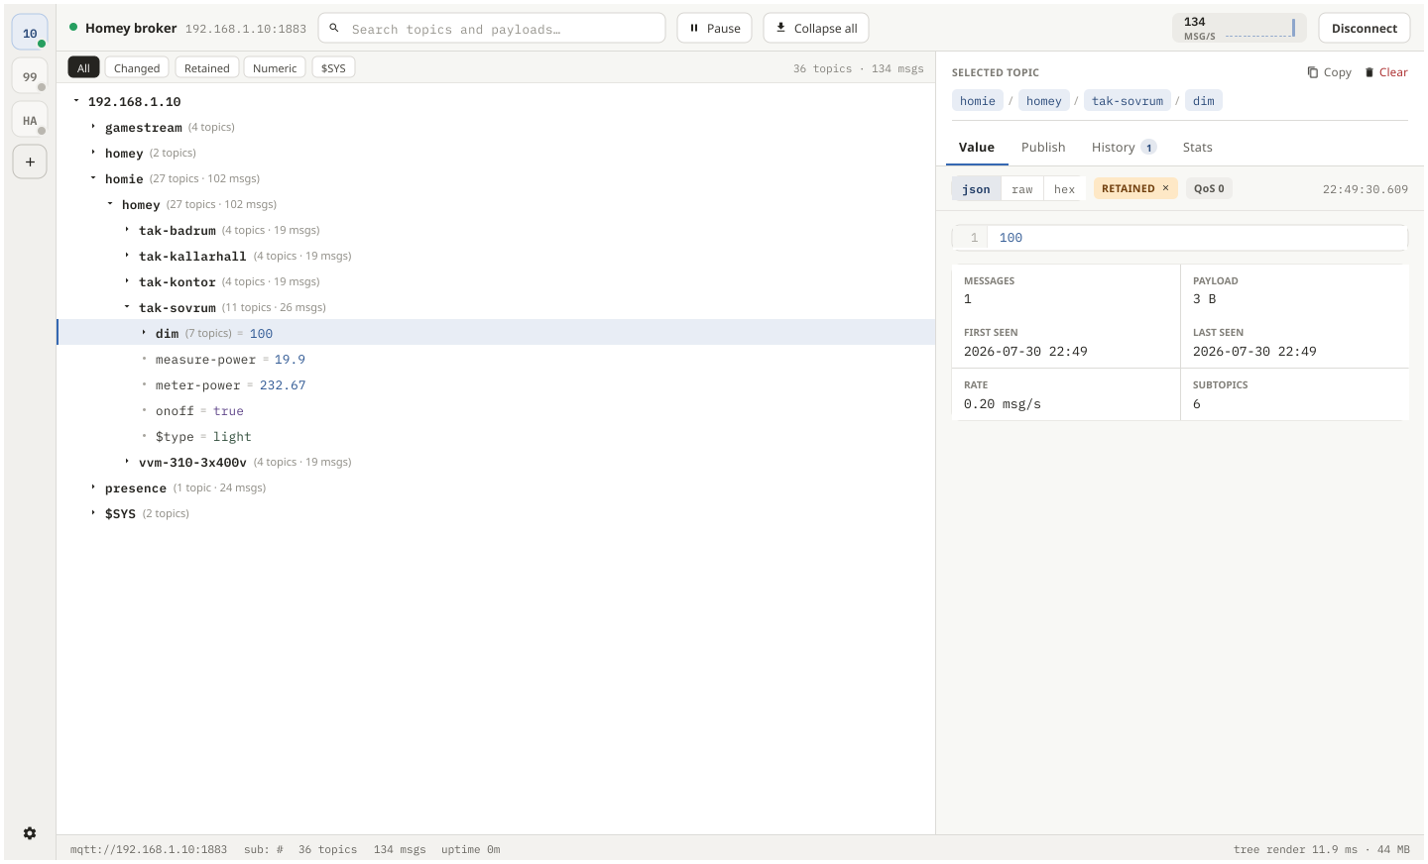Collapse the tak-sovrum node
This screenshot has width=1428, height=864.
pyautogui.click(x=127, y=306)
